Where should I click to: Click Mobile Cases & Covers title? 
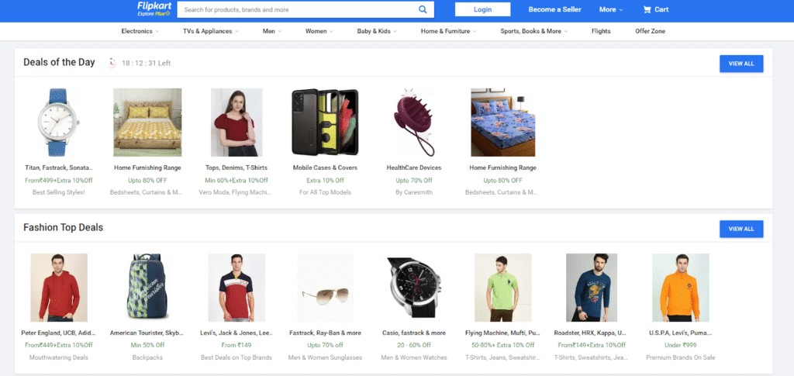pyautogui.click(x=325, y=167)
